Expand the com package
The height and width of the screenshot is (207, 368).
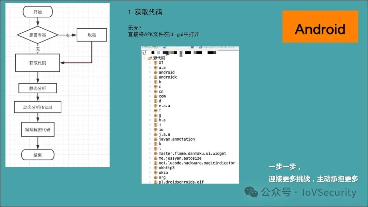click(150, 96)
